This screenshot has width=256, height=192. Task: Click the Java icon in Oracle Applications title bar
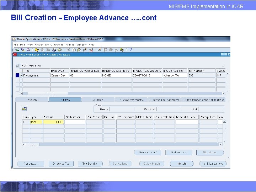coord(14,39)
